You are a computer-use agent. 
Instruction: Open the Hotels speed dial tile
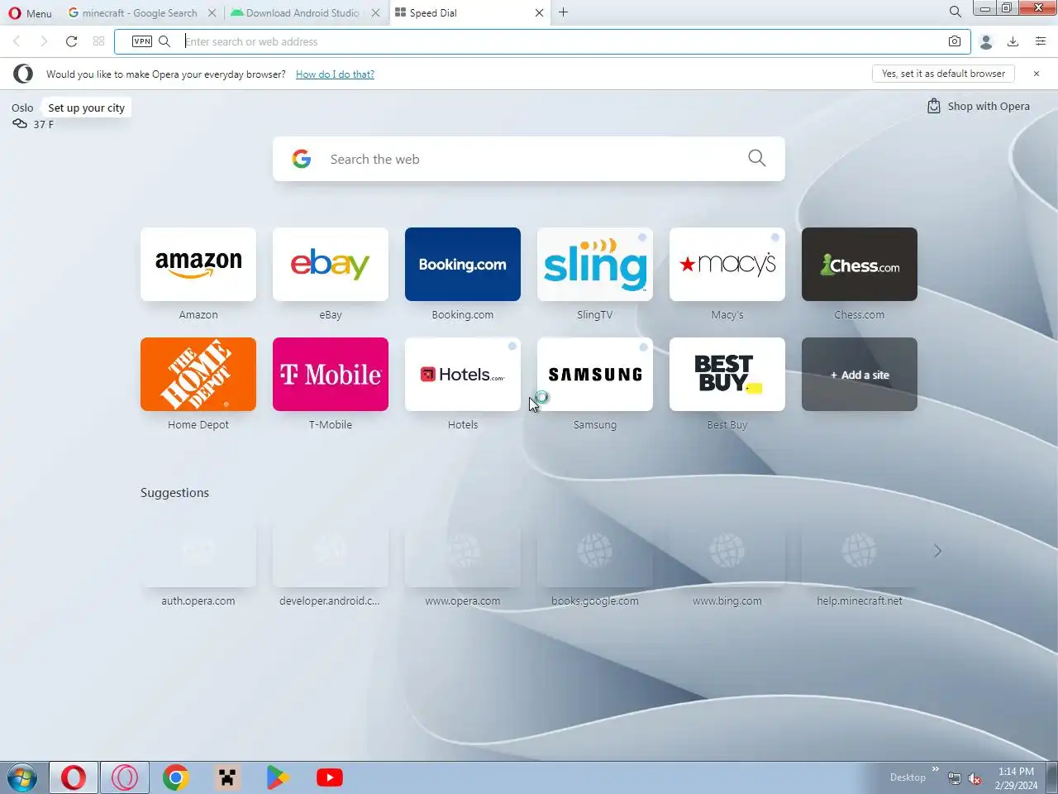[463, 374]
